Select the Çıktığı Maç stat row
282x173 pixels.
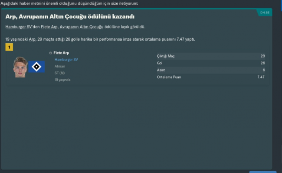point(211,56)
